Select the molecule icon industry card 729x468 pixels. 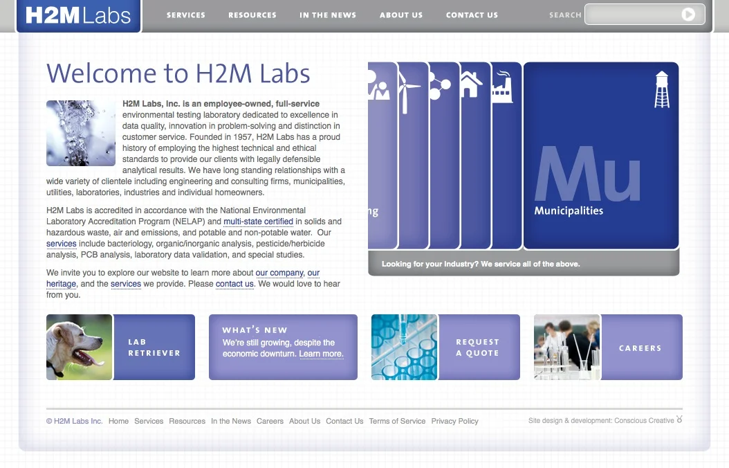445,155
